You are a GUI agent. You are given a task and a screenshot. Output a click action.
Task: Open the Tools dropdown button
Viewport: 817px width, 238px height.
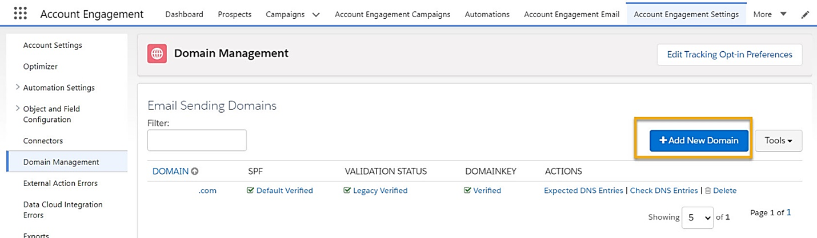click(x=779, y=141)
